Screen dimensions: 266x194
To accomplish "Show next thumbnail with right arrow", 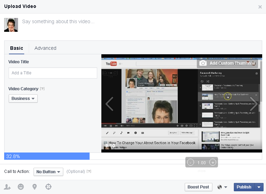I will click(x=254, y=104).
